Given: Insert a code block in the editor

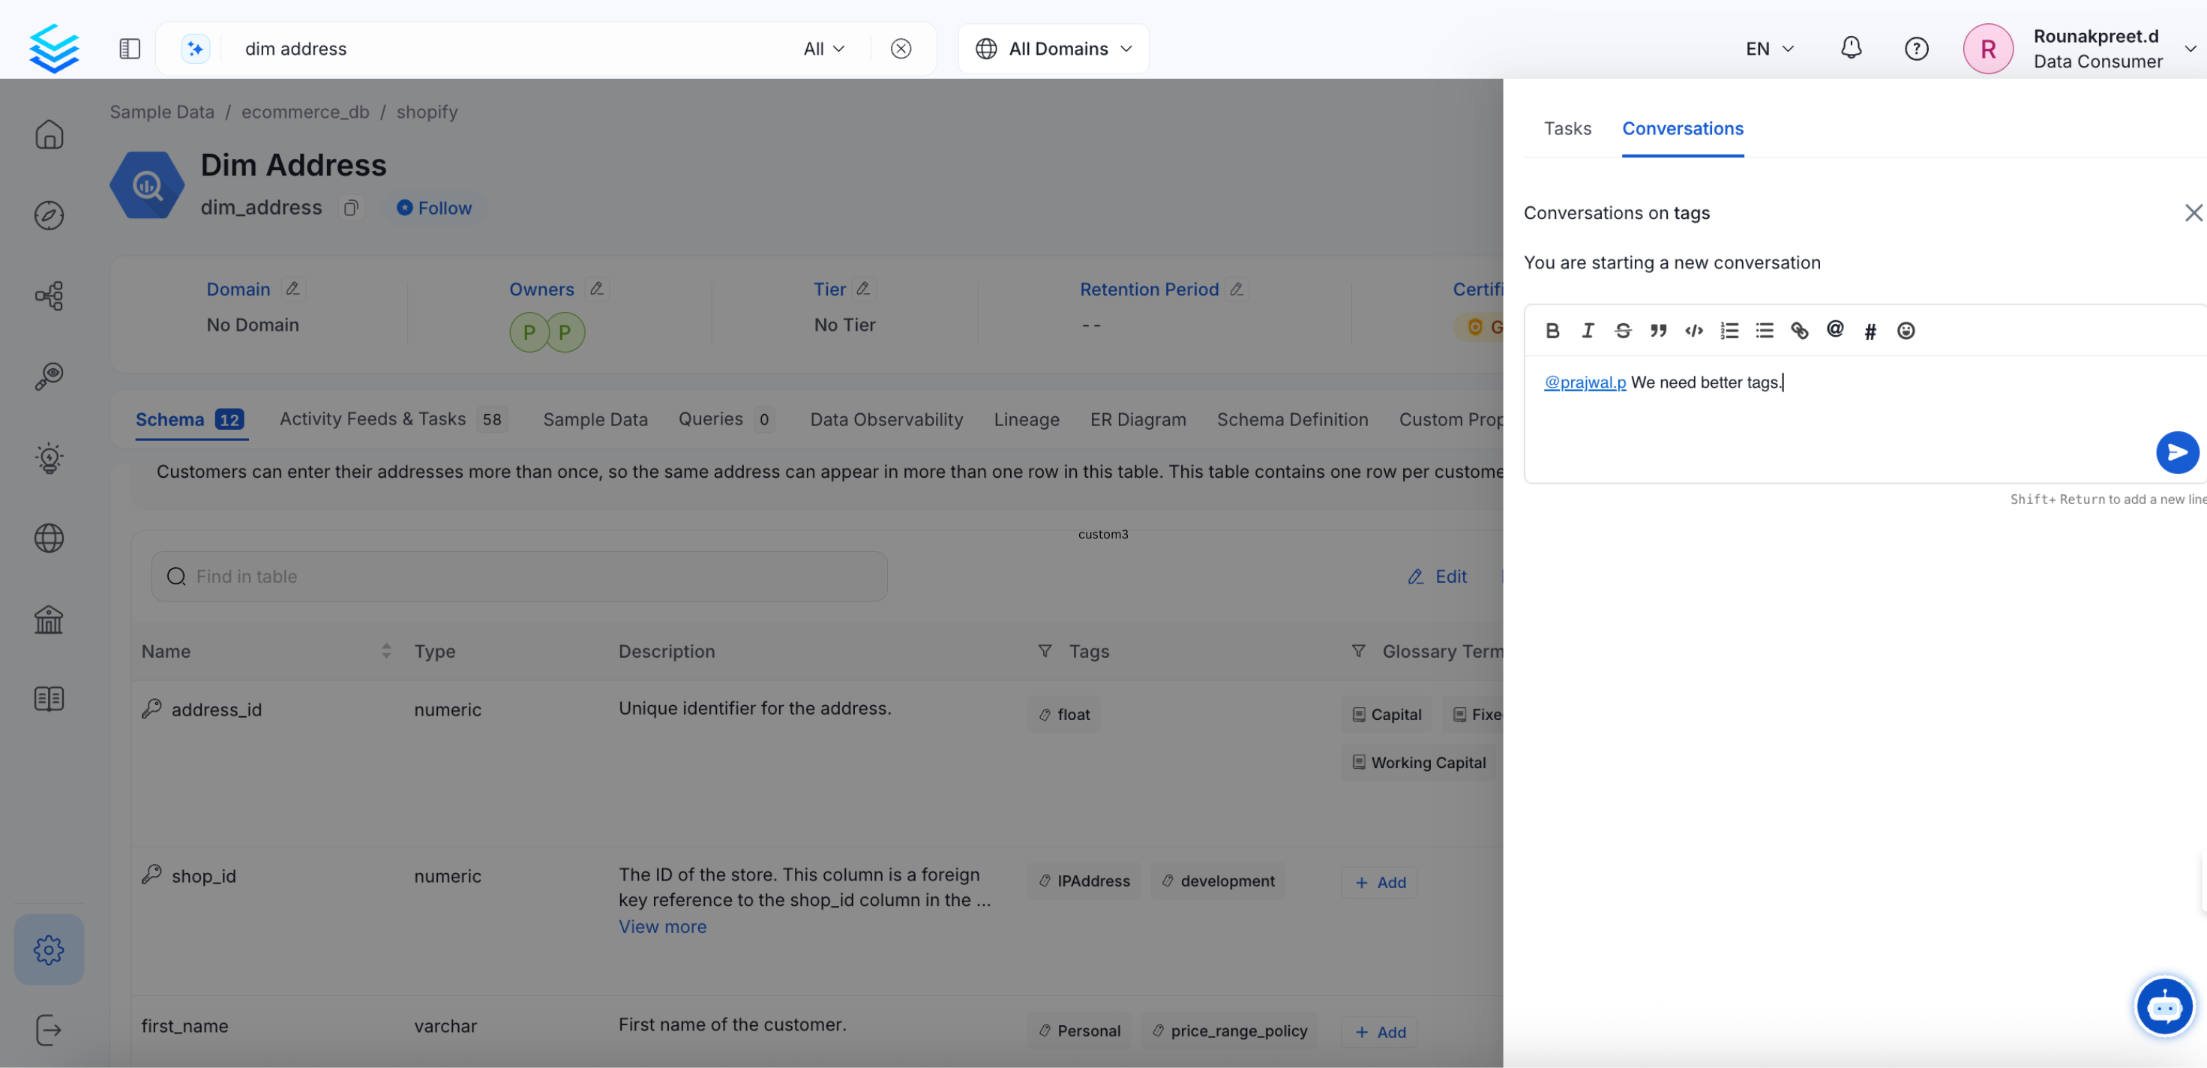Looking at the screenshot, I should click(1694, 331).
